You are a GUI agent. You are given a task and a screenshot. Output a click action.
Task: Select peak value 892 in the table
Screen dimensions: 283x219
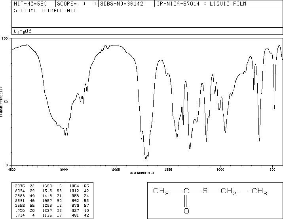pyautogui.click(x=75, y=200)
